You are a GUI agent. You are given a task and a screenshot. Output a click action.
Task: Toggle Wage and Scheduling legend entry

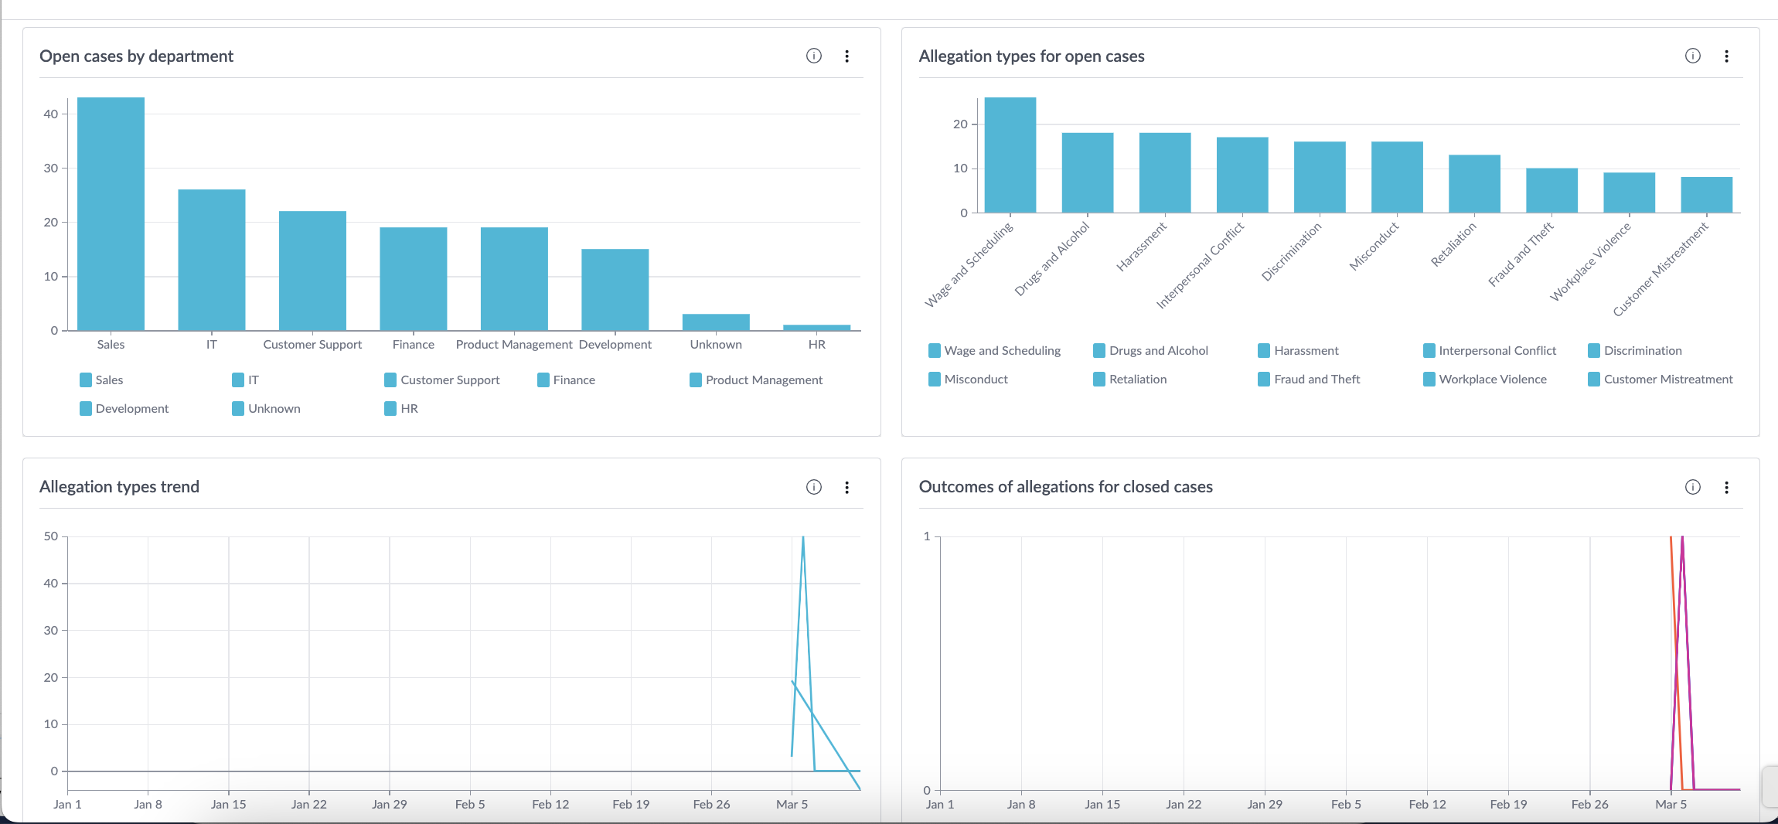[995, 350]
